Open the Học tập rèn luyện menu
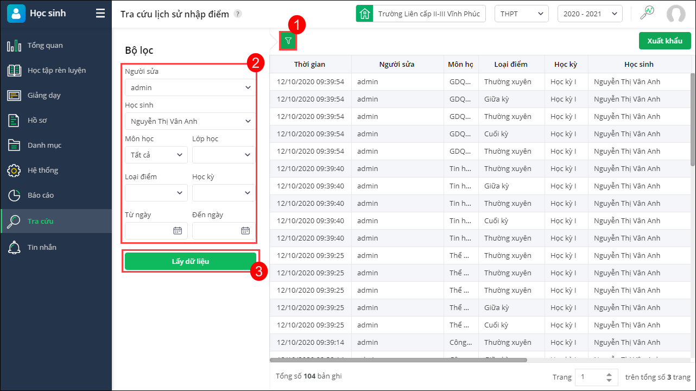Screen dimensions: 696x391 tap(56, 71)
